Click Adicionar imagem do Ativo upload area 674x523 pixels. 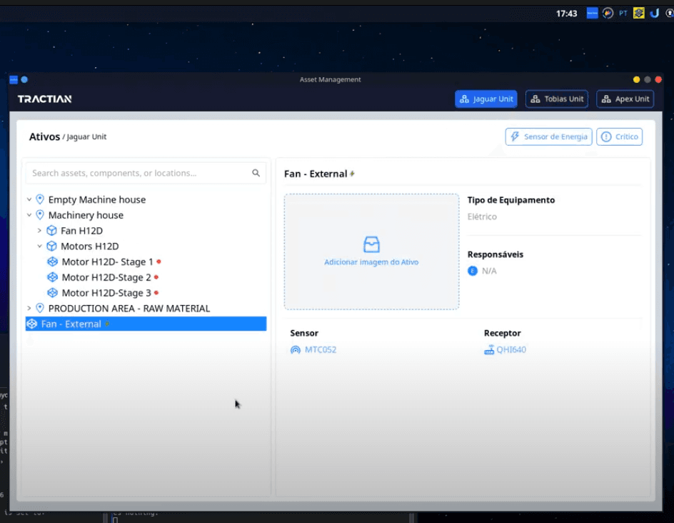tap(371, 251)
